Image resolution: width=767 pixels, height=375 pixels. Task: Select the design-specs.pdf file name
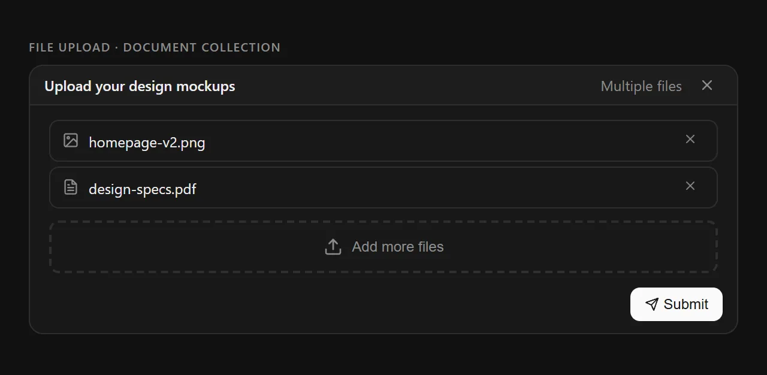click(143, 189)
